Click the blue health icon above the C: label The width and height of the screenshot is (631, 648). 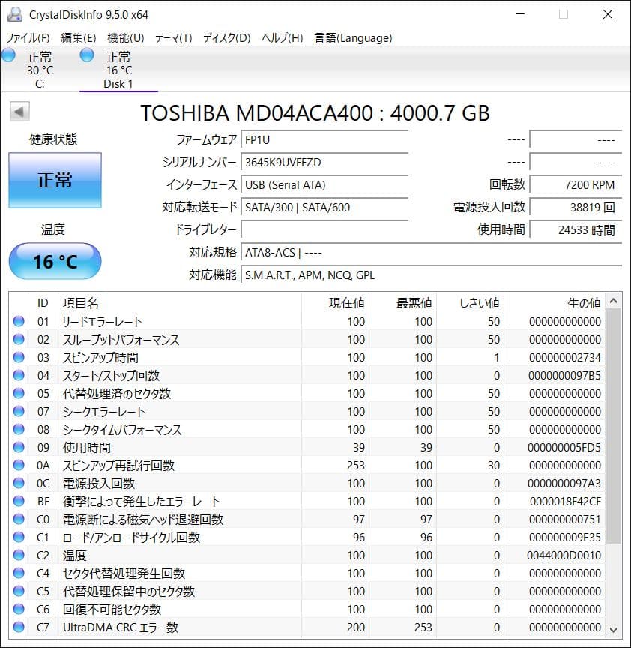tap(8, 54)
